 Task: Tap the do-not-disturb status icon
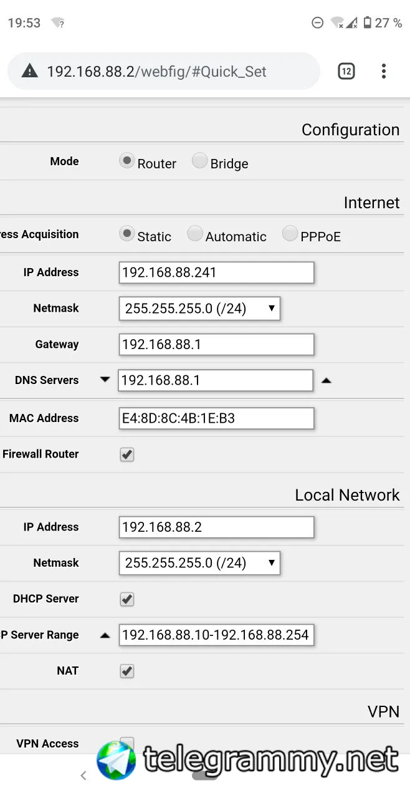click(x=317, y=22)
